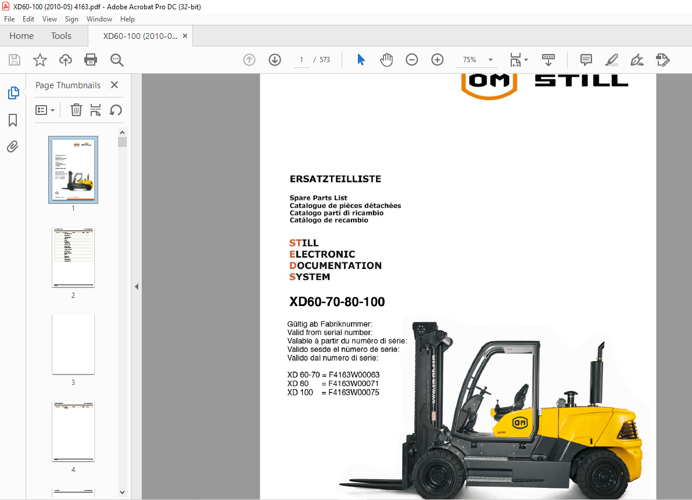Click the 'Valid from serial number:' line
Viewport: 692px width, 500px height.
pyautogui.click(x=330, y=332)
